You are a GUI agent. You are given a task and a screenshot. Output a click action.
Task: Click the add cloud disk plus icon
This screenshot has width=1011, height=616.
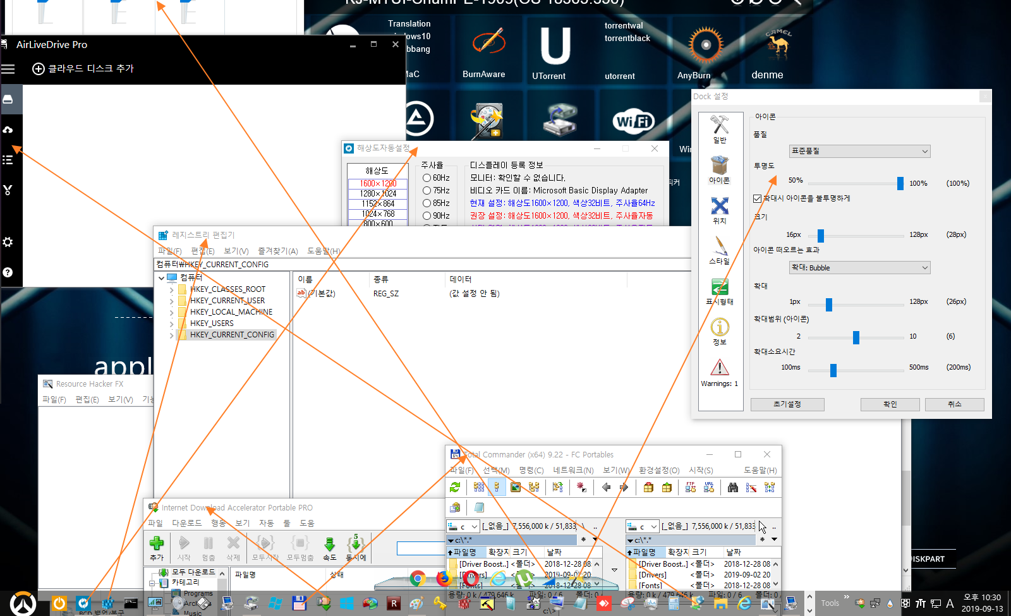pyautogui.click(x=39, y=69)
